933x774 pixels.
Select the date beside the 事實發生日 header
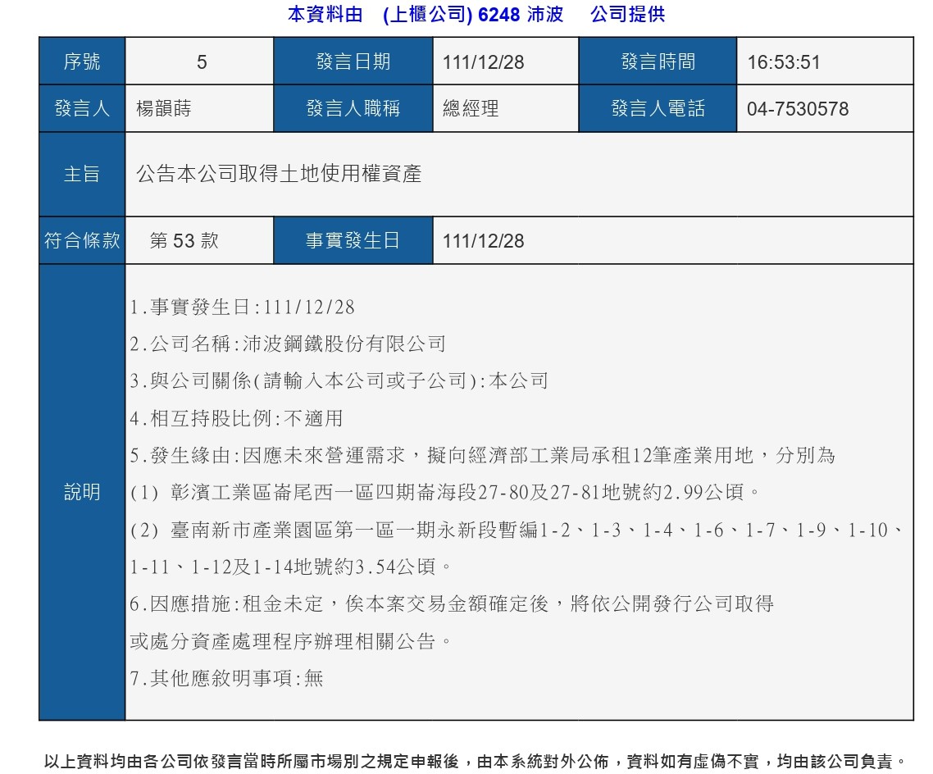pyautogui.click(x=483, y=242)
